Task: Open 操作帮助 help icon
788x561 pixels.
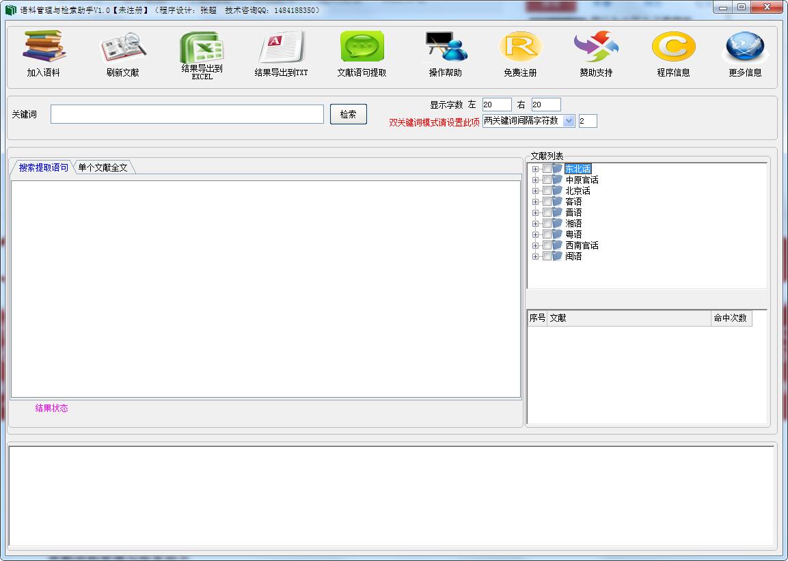Action: point(446,46)
